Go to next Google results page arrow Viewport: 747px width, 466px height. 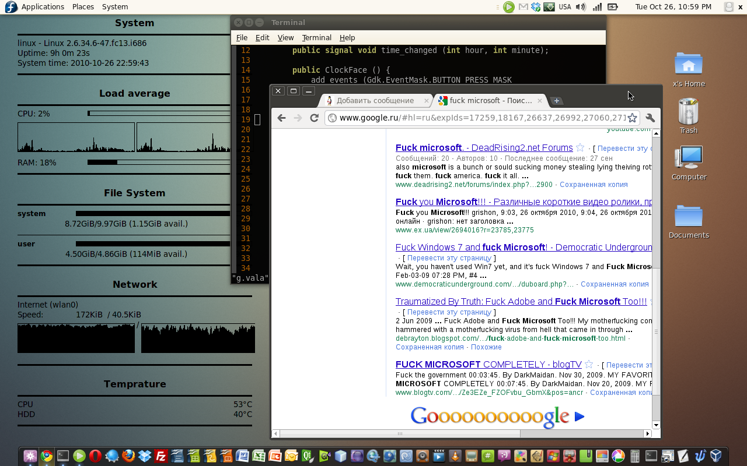point(579,416)
